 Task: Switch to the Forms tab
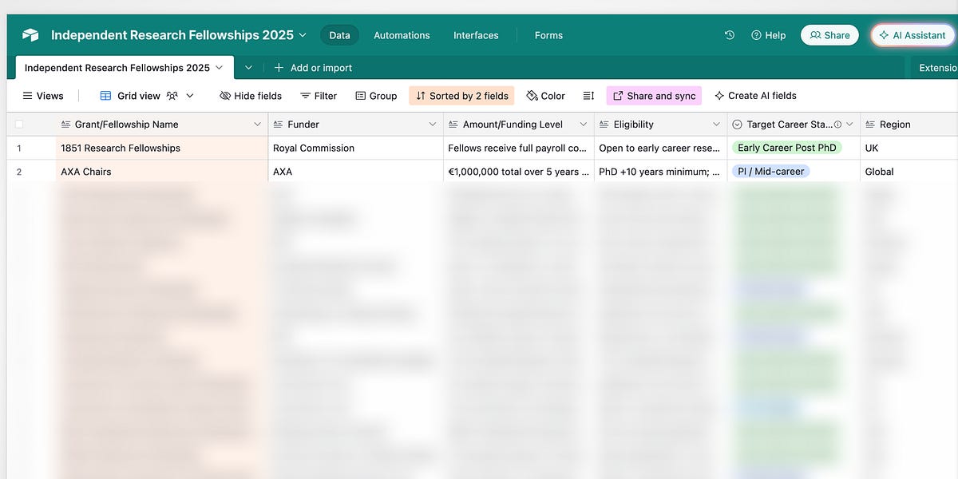(548, 35)
